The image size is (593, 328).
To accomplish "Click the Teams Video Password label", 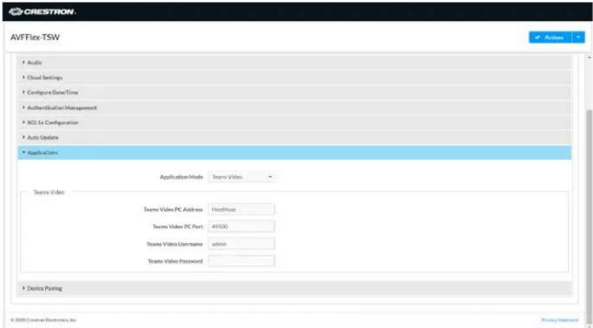I will click(175, 261).
